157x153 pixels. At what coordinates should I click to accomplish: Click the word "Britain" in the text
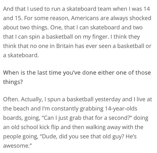click(x=65, y=46)
